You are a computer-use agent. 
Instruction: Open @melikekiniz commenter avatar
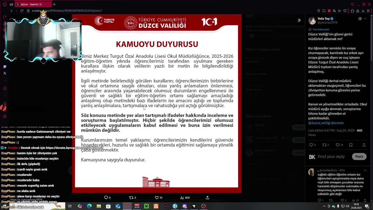pos(312,172)
